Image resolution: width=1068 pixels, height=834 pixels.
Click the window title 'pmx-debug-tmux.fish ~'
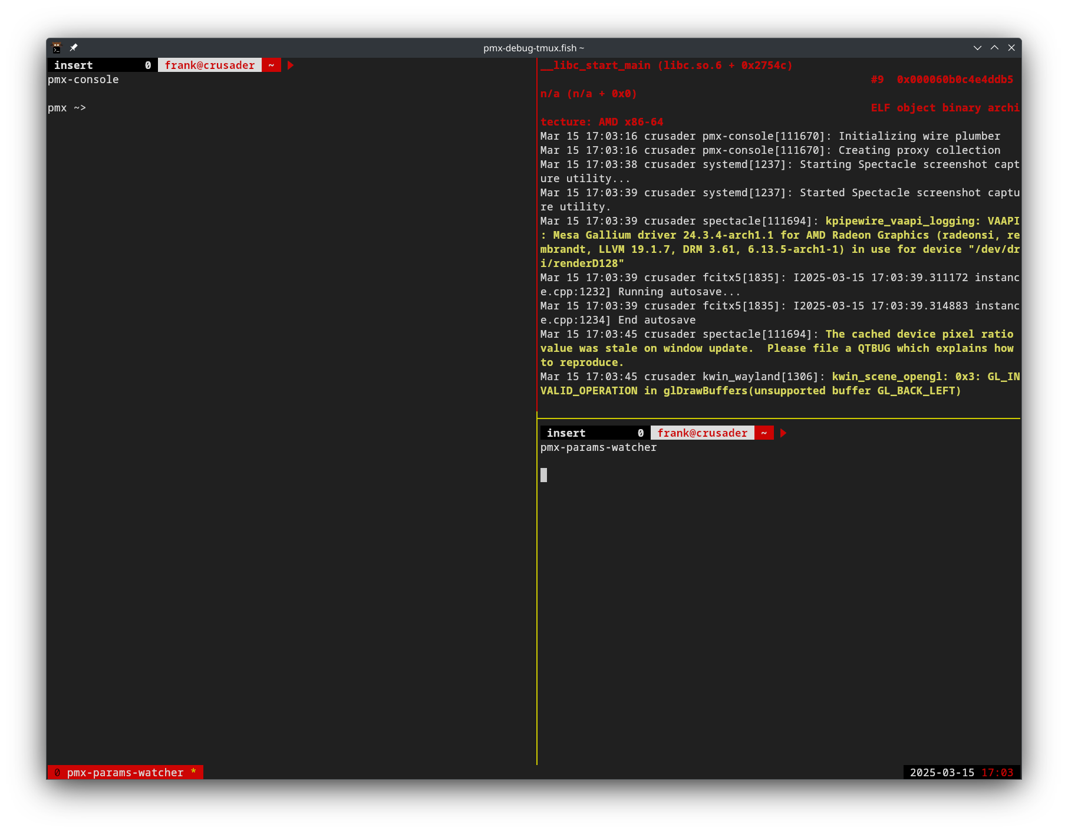tap(534, 48)
